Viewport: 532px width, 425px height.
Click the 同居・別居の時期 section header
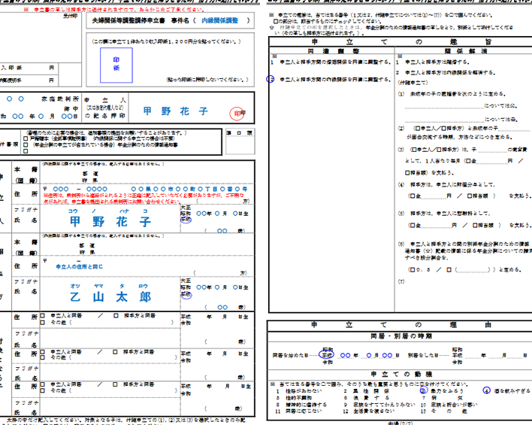pos(401,336)
